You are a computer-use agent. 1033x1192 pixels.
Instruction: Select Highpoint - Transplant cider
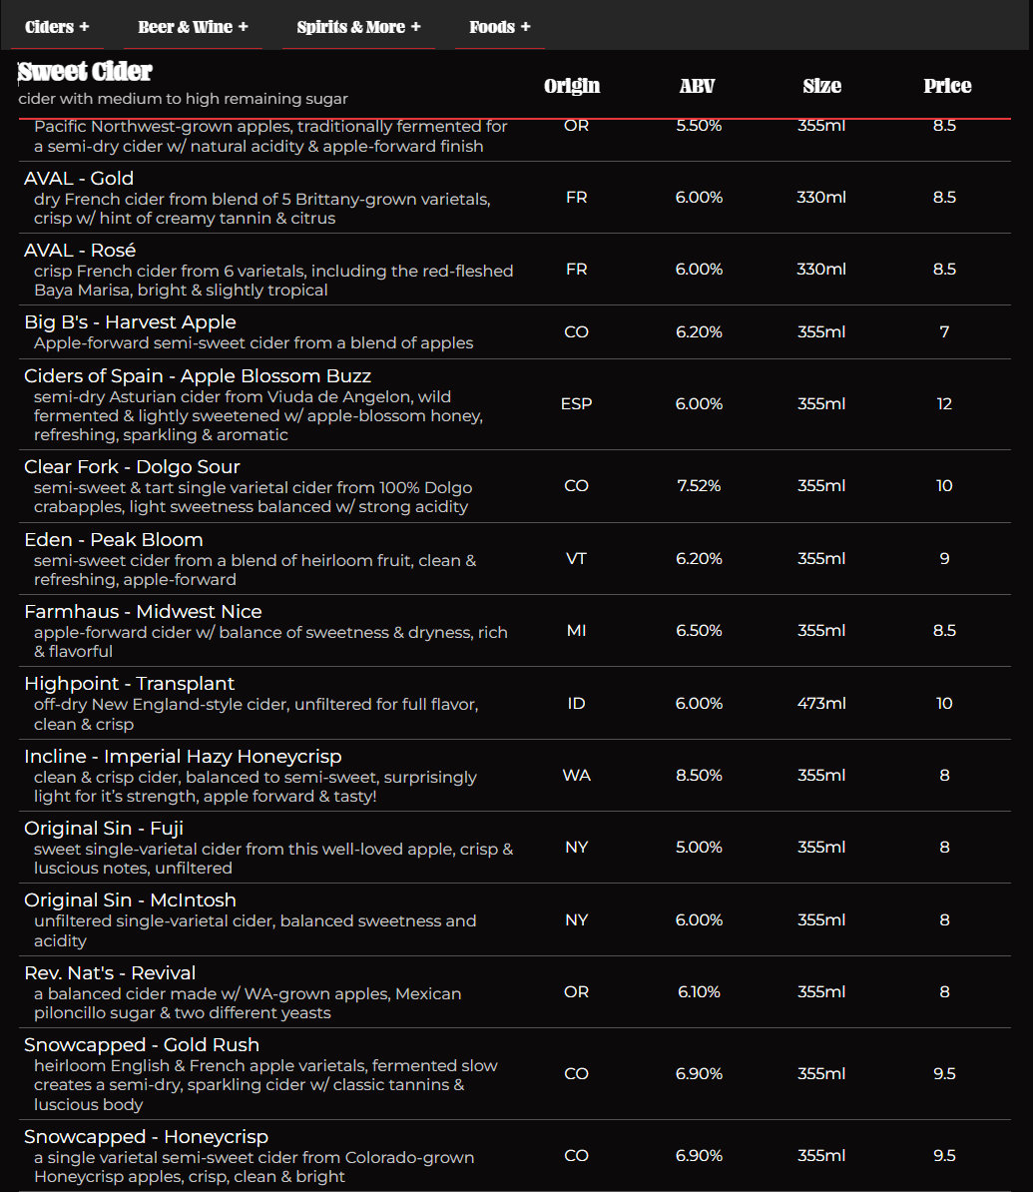point(130,684)
